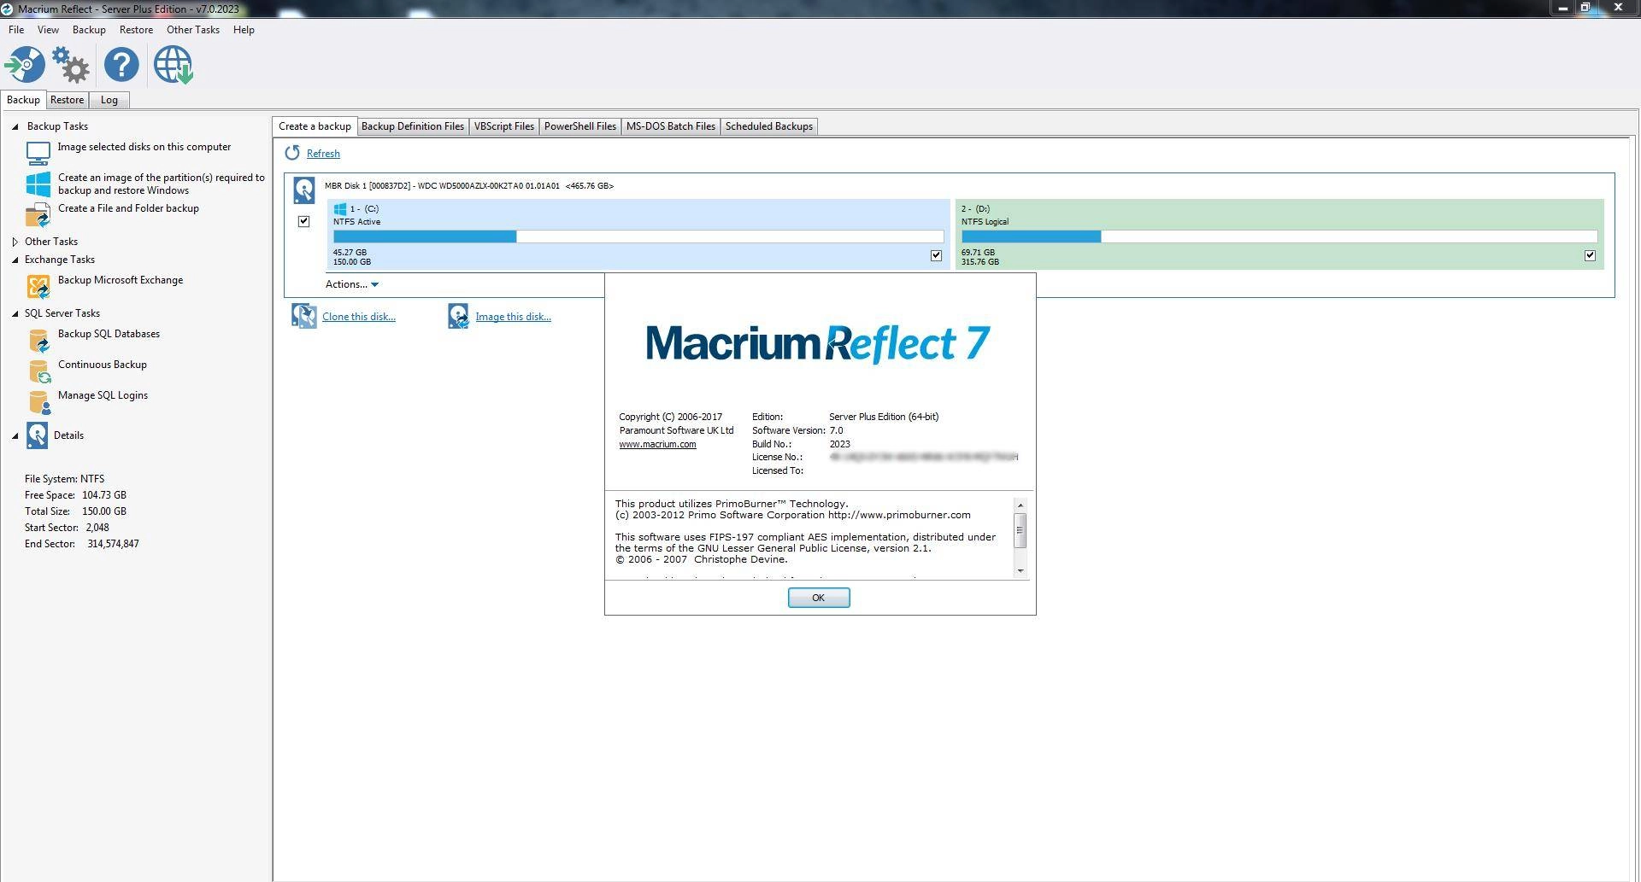Switch to the Log tab

tap(109, 100)
